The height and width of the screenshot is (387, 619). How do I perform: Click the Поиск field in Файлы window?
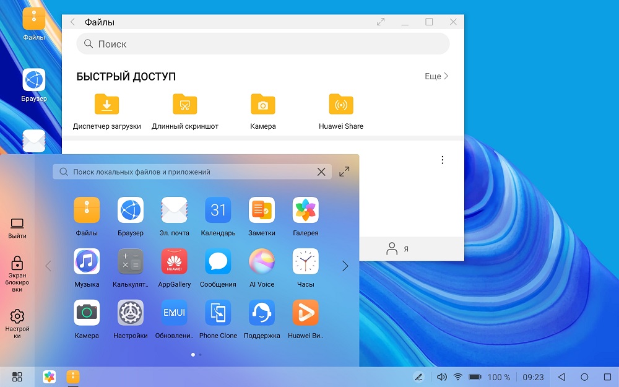(263, 44)
